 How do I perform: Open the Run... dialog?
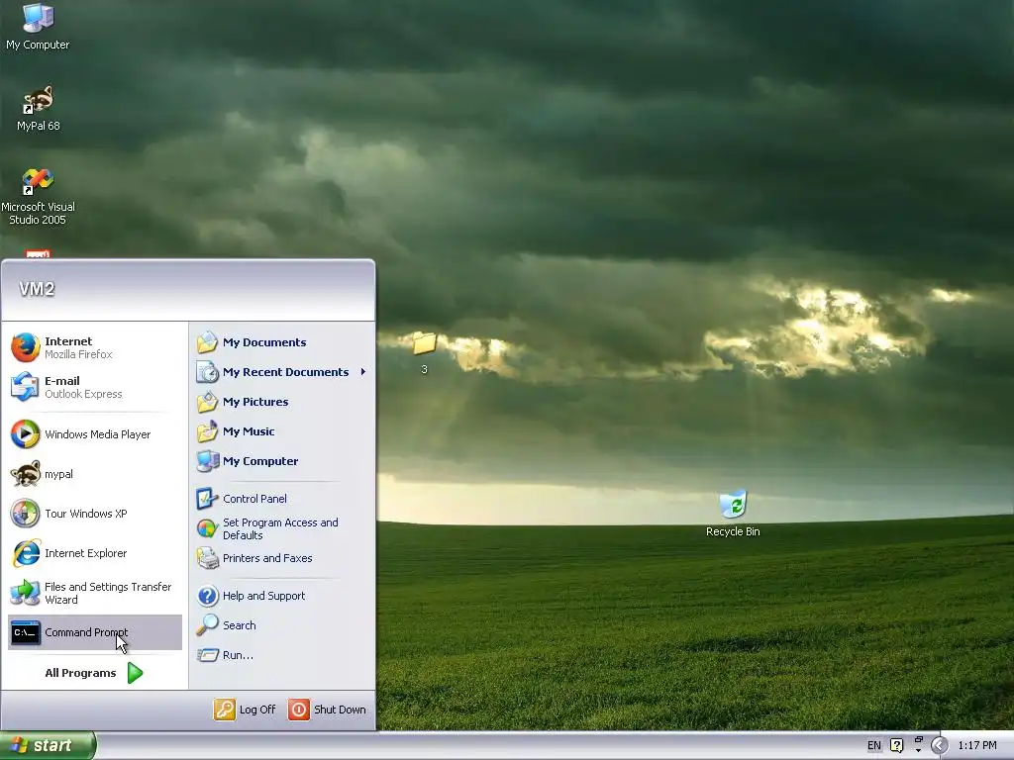pos(282,655)
